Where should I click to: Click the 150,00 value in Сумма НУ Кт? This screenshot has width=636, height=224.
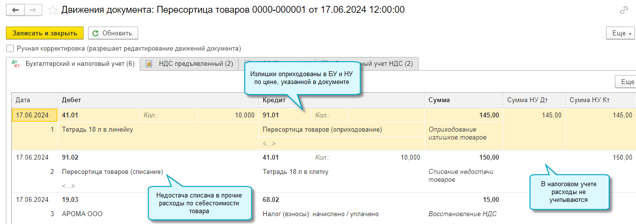click(x=623, y=158)
